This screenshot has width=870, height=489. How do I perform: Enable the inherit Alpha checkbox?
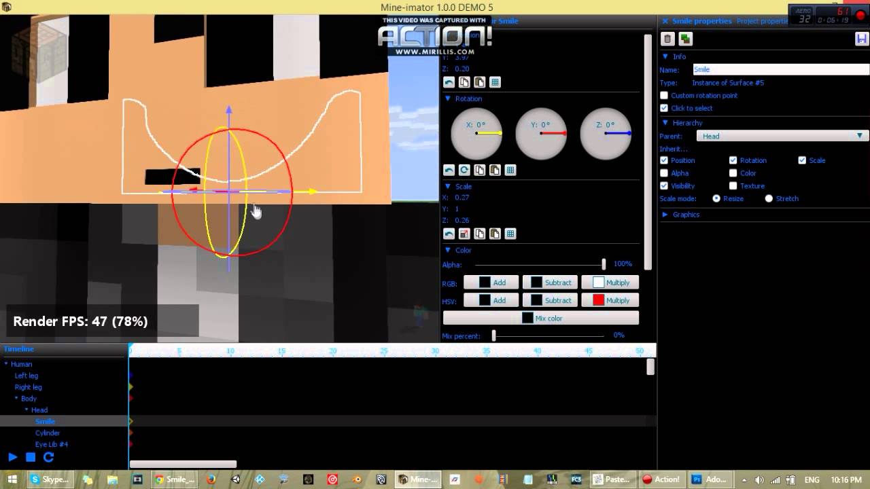[x=664, y=173]
